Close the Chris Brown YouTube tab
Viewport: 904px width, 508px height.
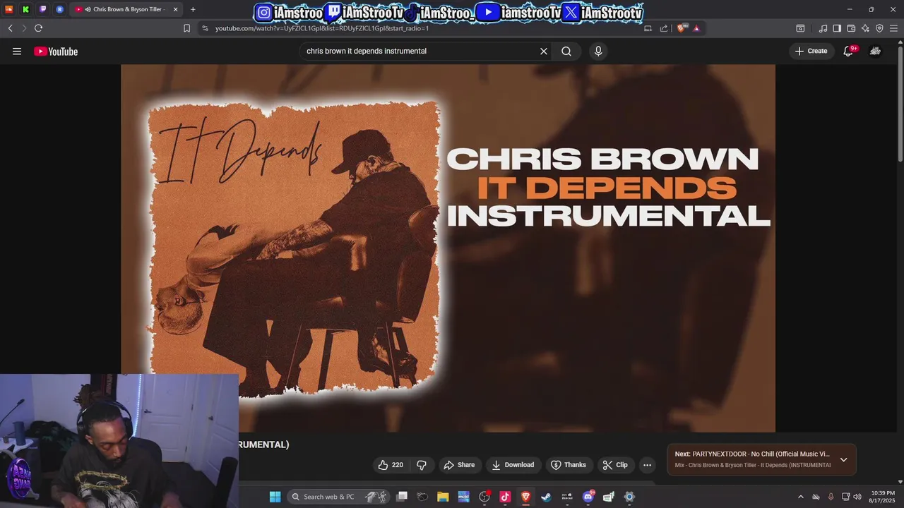click(176, 9)
